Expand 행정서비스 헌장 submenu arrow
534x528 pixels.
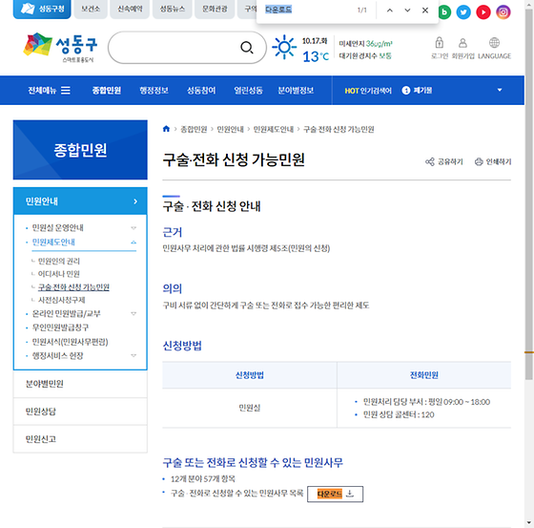point(133,356)
